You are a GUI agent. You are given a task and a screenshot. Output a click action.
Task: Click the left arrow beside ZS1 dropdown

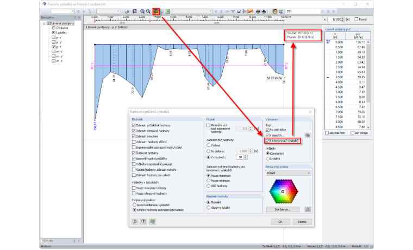[x=328, y=11]
